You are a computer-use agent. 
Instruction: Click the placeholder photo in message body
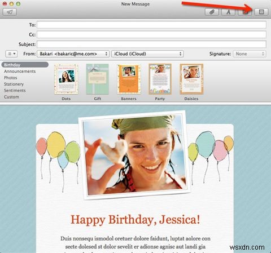pyautogui.click(x=134, y=155)
